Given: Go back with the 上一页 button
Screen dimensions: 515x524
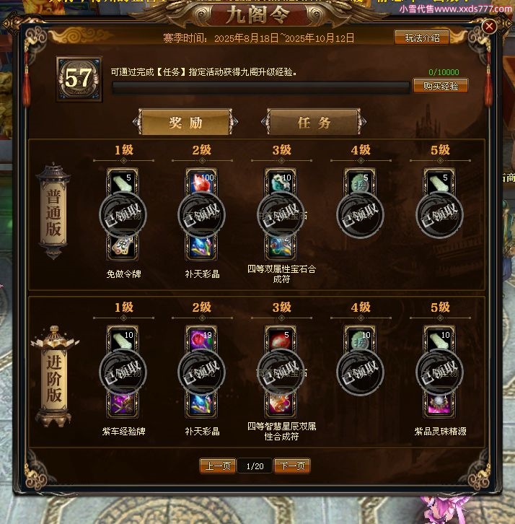Looking at the screenshot, I should click(218, 466).
